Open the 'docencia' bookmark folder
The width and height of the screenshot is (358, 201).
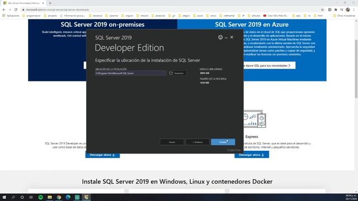(x=96, y=16)
